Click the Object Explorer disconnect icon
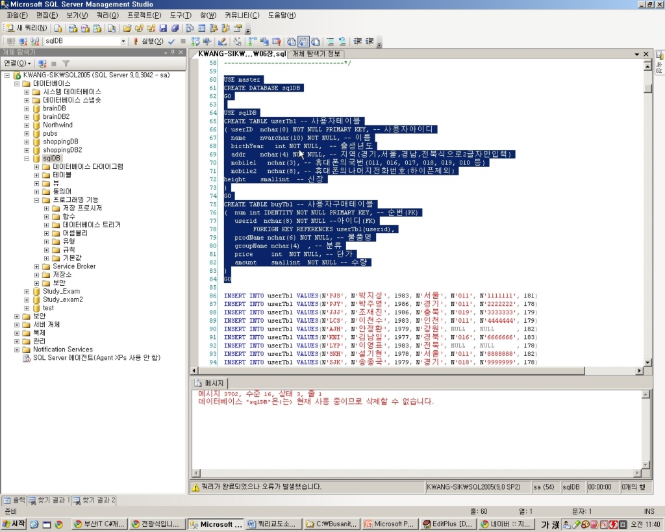The width and height of the screenshot is (665, 532). coord(42,63)
